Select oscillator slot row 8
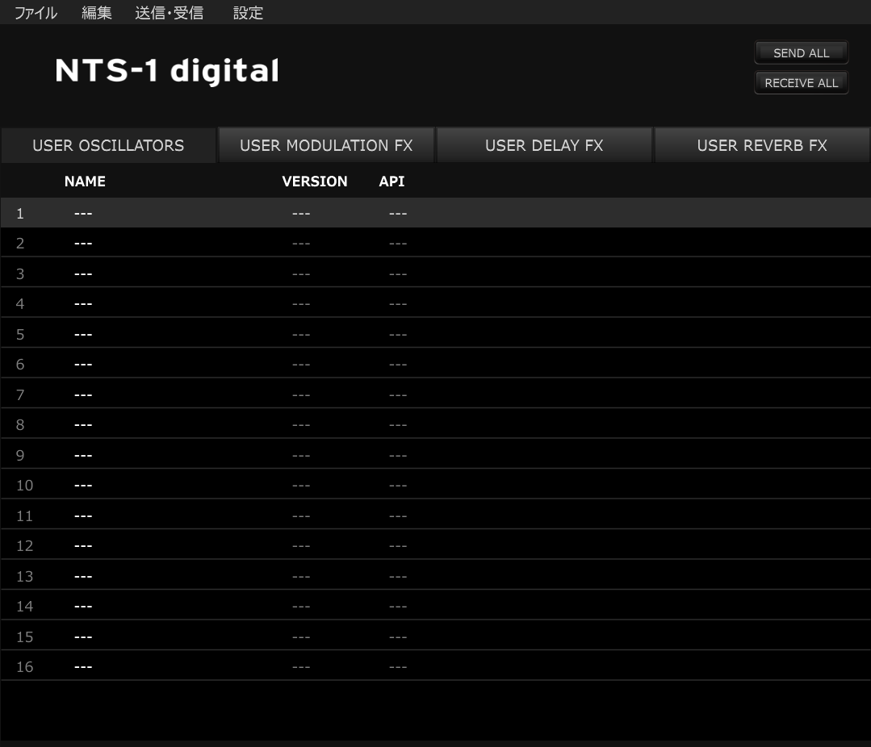The height and width of the screenshot is (747, 871). 436,424
